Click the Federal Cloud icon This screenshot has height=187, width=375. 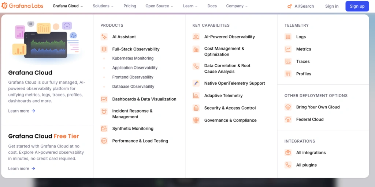point(288,119)
